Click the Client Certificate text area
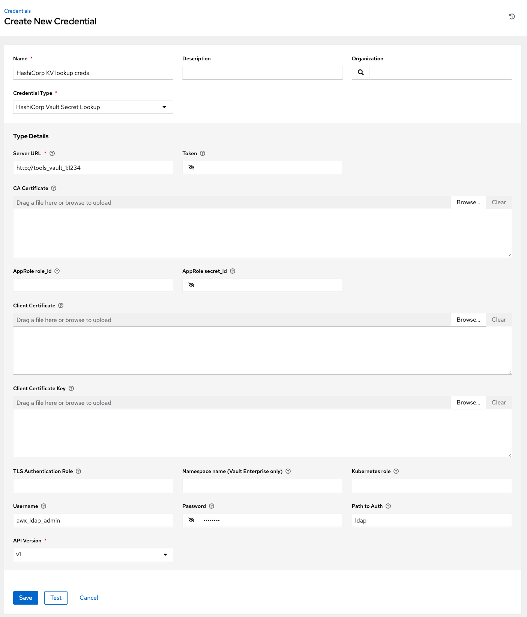The image size is (527, 617). (263, 350)
